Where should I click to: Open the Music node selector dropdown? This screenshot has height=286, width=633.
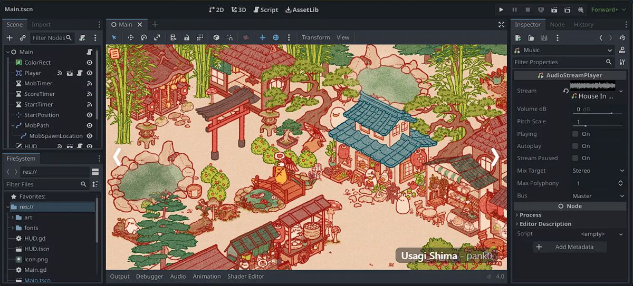564,50
